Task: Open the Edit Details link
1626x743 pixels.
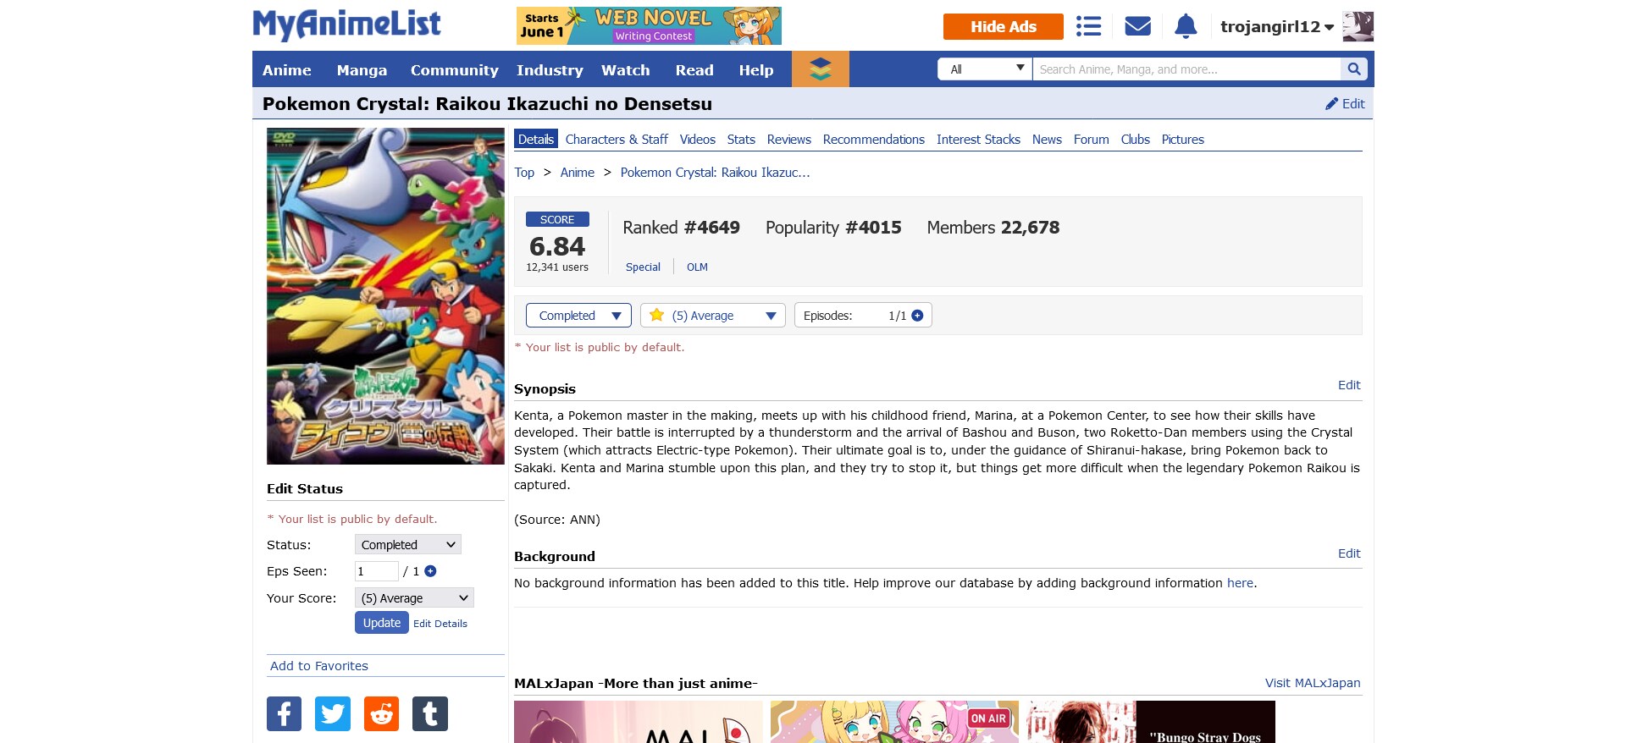Action: 440,624
